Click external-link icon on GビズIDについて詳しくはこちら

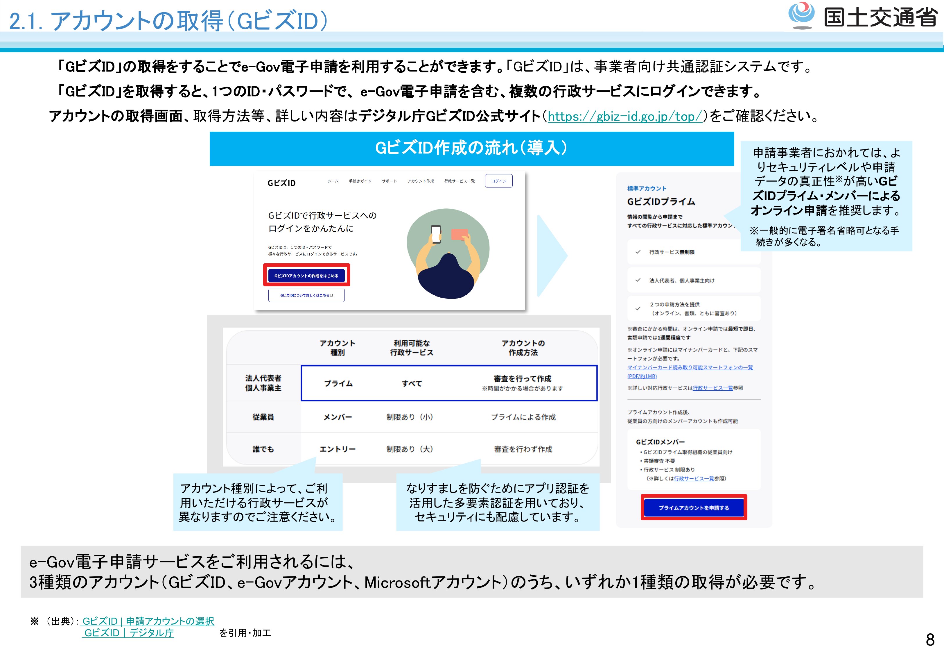pyautogui.click(x=332, y=295)
